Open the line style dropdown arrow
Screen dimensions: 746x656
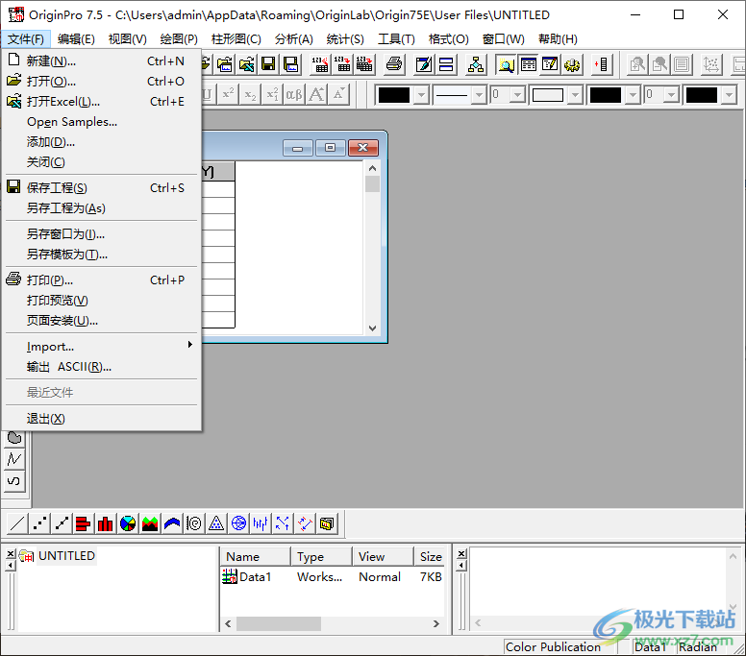coord(479,95)
